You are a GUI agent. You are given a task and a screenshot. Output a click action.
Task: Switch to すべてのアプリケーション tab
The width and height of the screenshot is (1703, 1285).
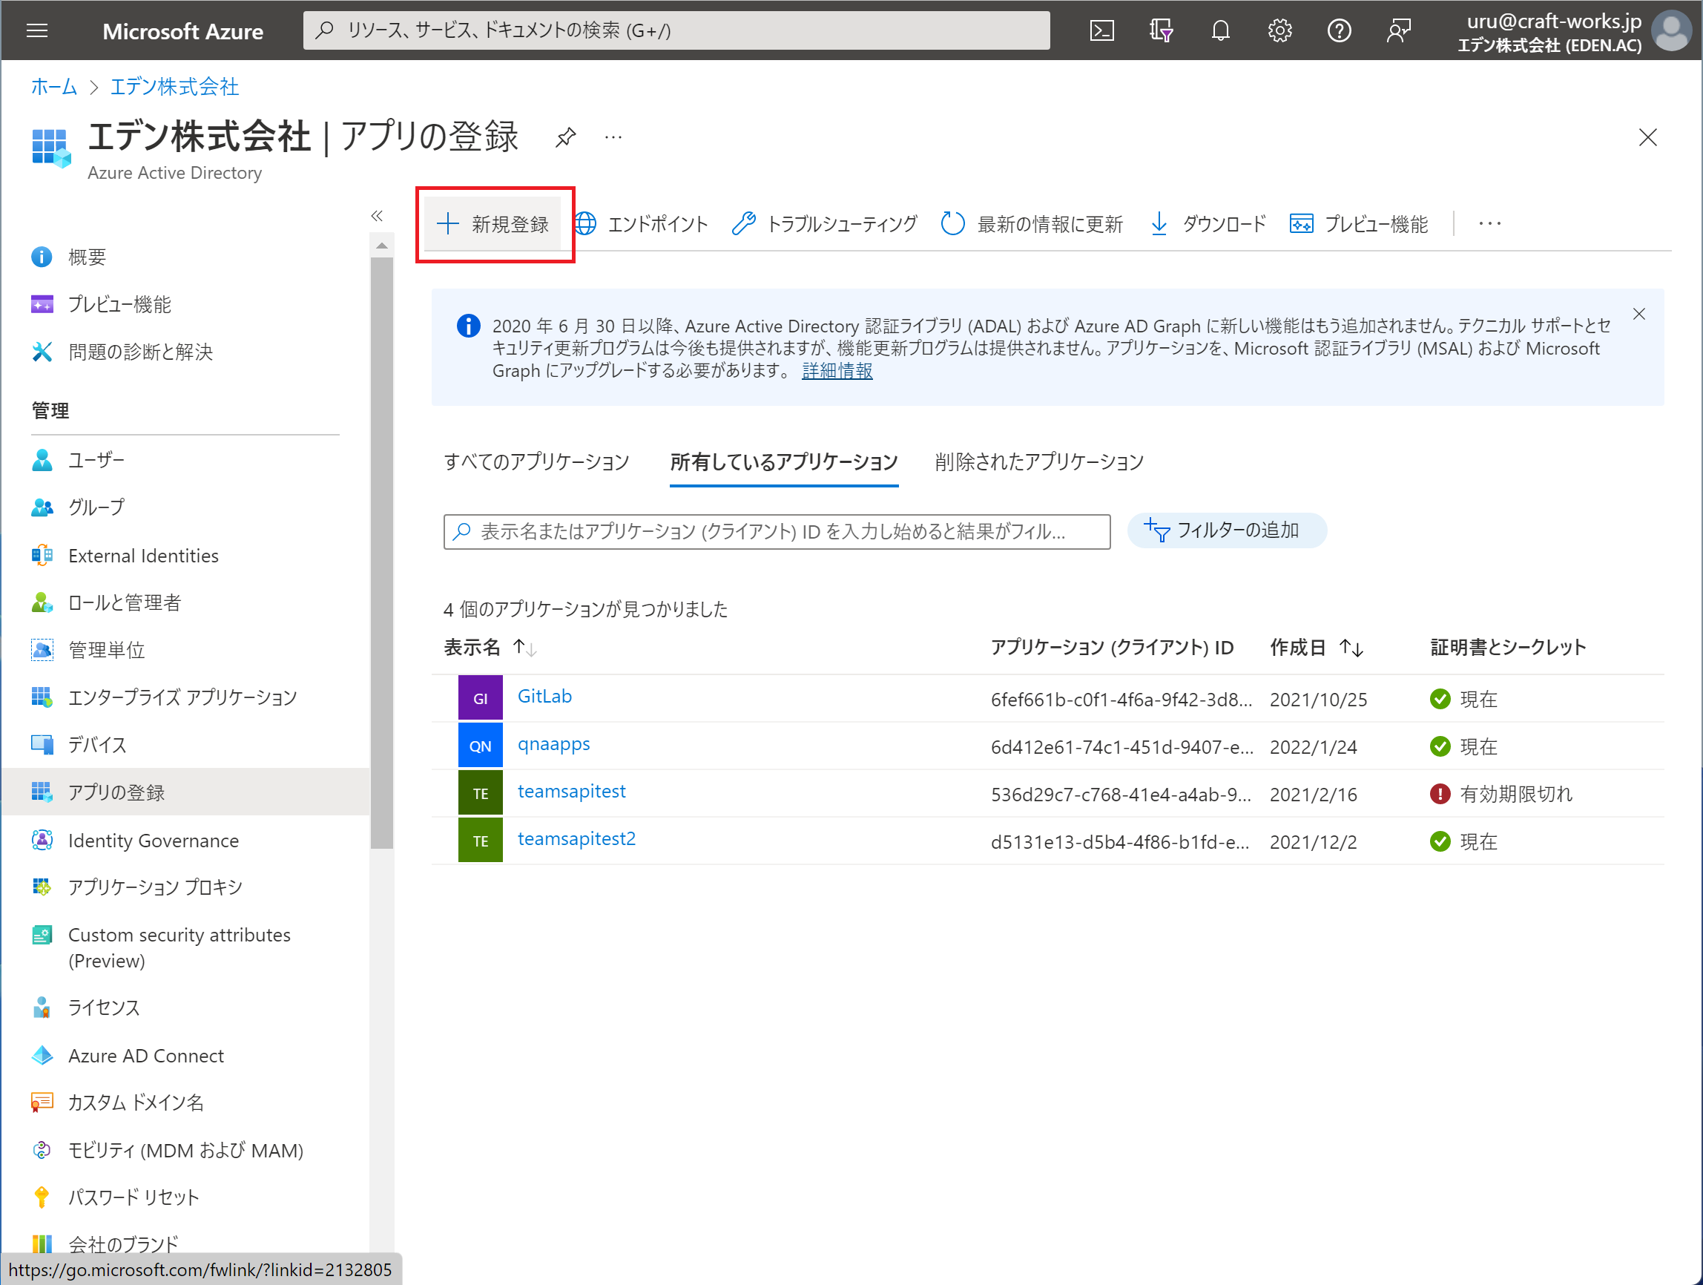click(x=536, y=462)
